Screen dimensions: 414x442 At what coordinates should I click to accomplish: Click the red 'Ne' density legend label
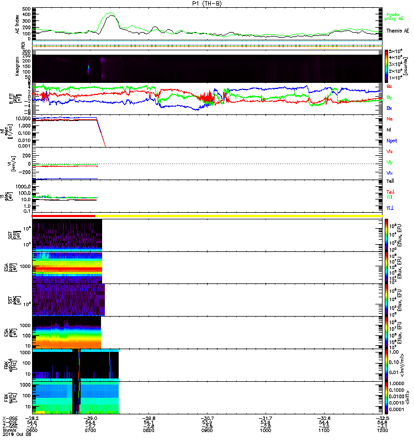390,119
